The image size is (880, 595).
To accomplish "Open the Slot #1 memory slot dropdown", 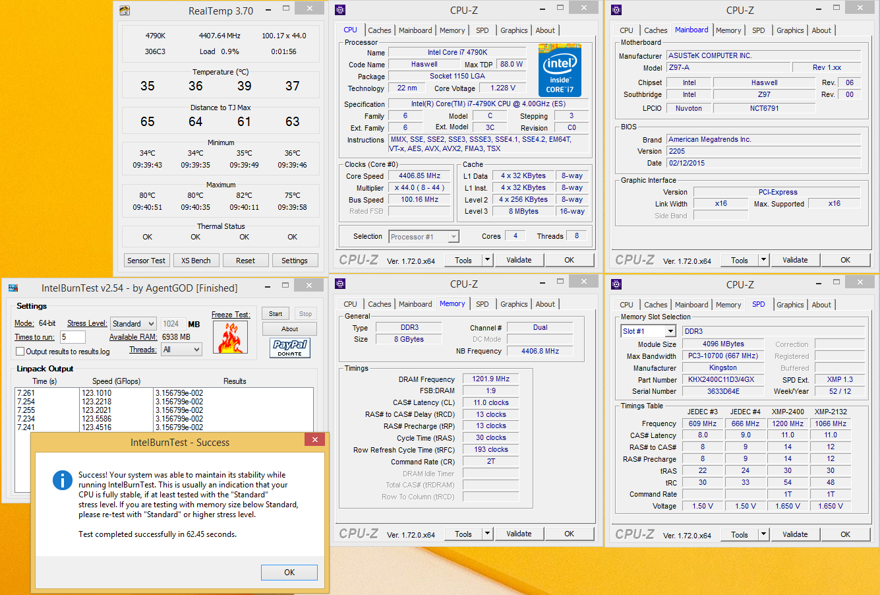I will [x=649, y=331].
